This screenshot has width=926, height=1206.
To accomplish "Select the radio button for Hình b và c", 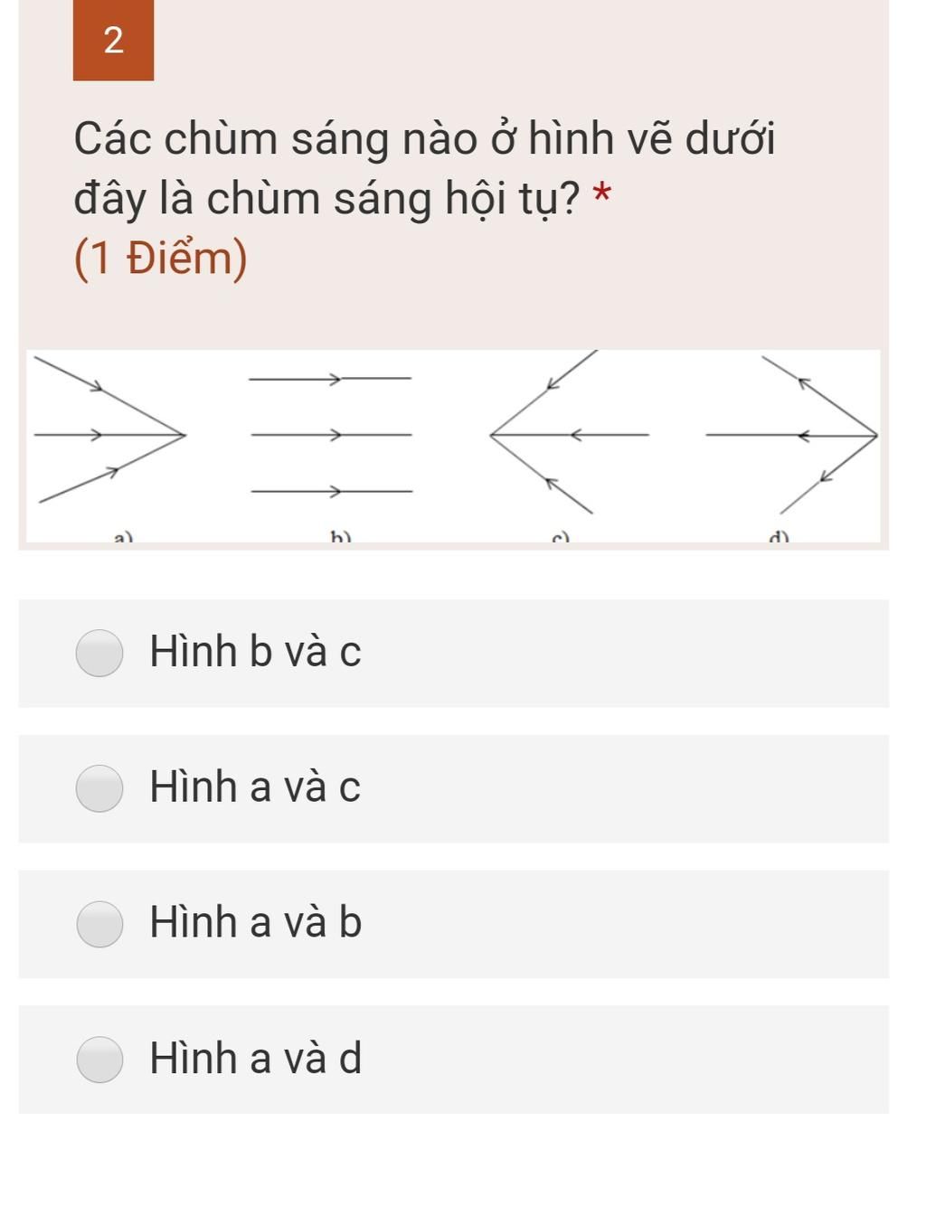I will [99, 653].
